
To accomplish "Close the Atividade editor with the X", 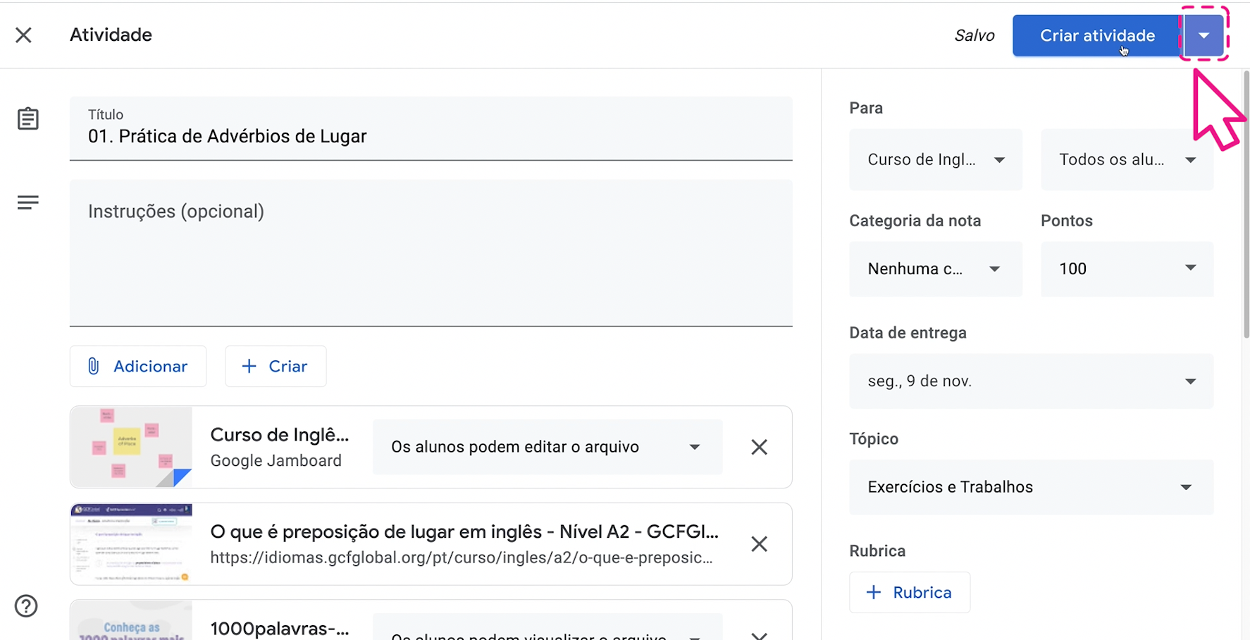I will pyautogui.click(x=24, y=35).
